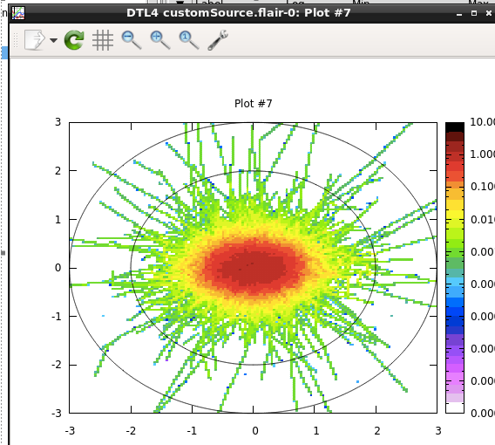
Task: Zoom out with the minus magnifier
Action: [x=132, y=40]
